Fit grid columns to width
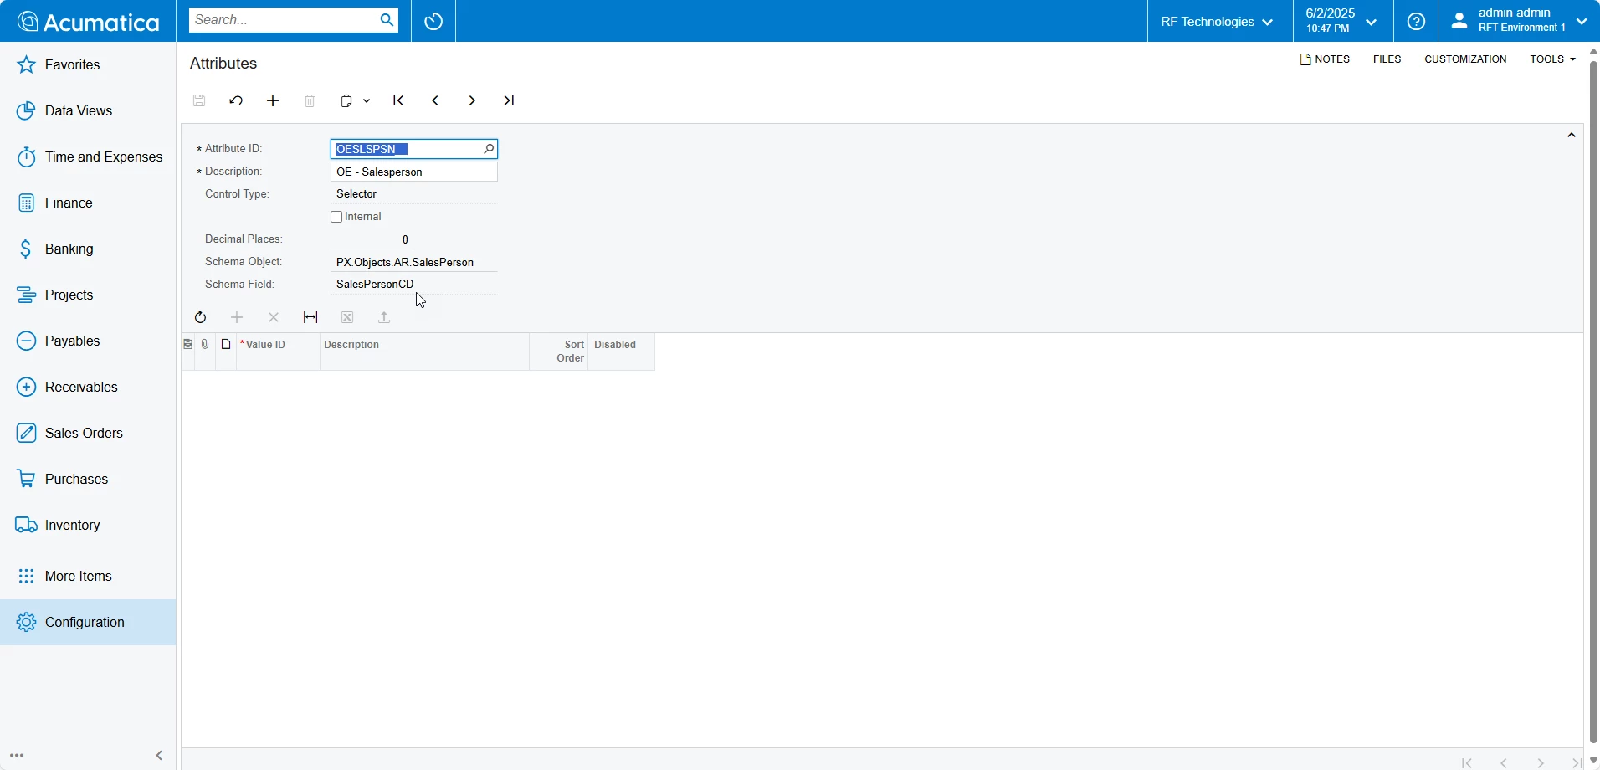The height and width of the screenshot is (770, 1600). [x=310, y=317]
